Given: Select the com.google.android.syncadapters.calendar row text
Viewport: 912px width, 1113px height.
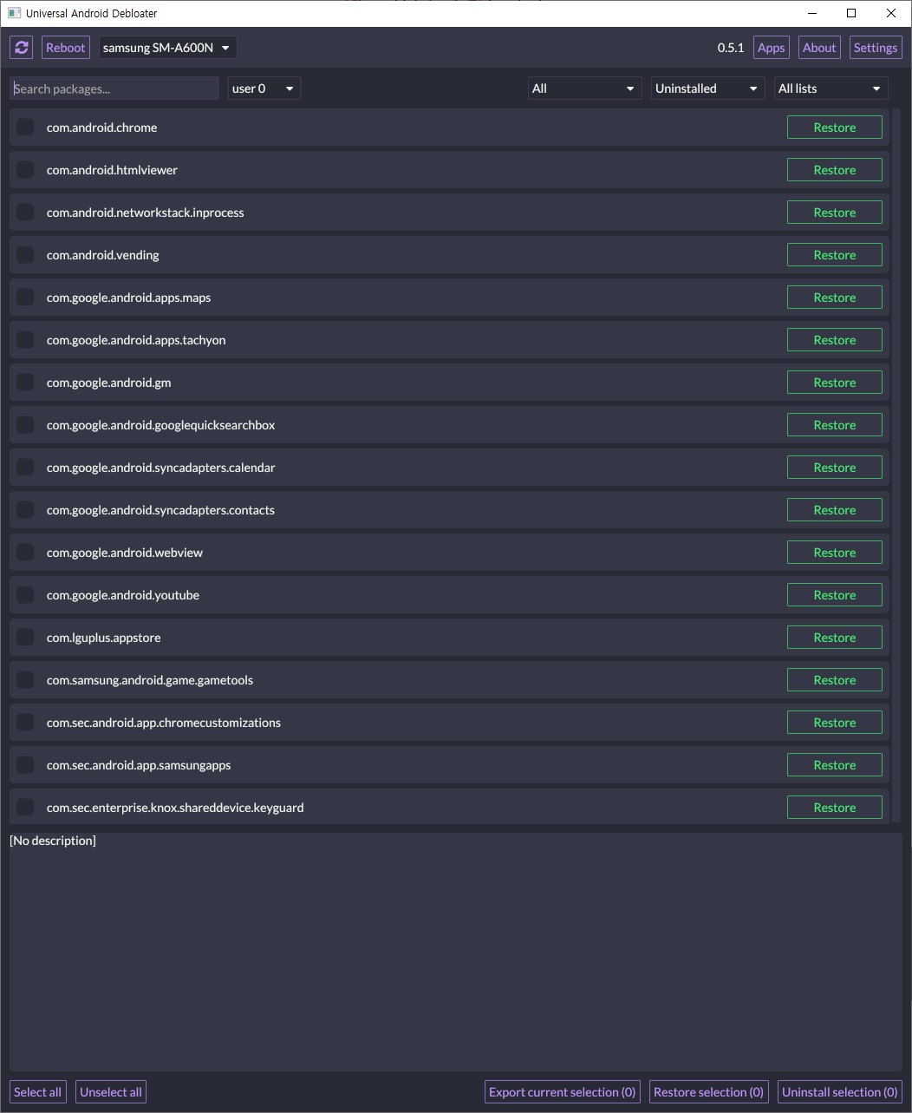Looking at the screenshot, I should pyautogui.click(x=160, y=468).
